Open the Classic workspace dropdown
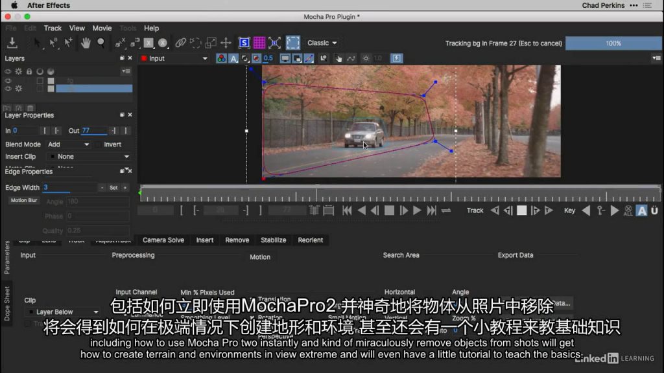This screenshot has width=664, height=373. (322, 43)
